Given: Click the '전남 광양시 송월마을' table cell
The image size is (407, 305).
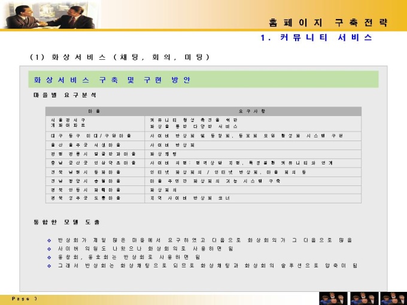Looking at the screenshot, I should tap(95, 181).
